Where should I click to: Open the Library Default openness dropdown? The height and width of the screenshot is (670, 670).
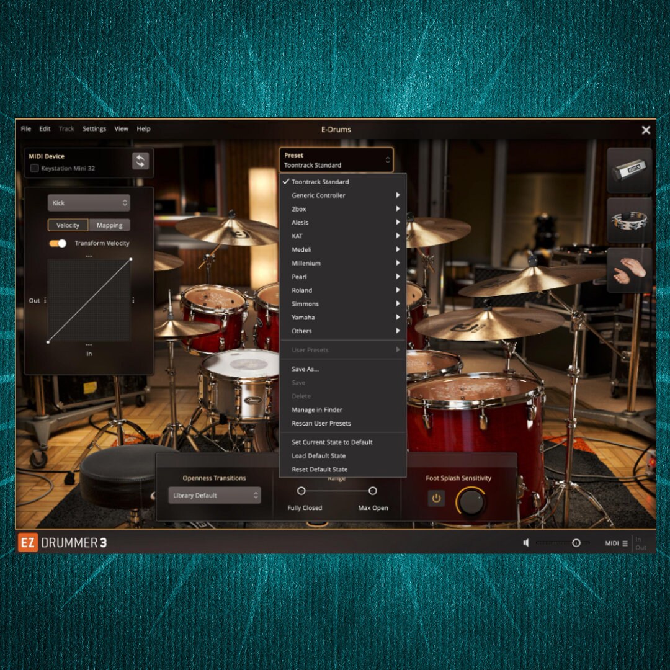pos(215,495)
